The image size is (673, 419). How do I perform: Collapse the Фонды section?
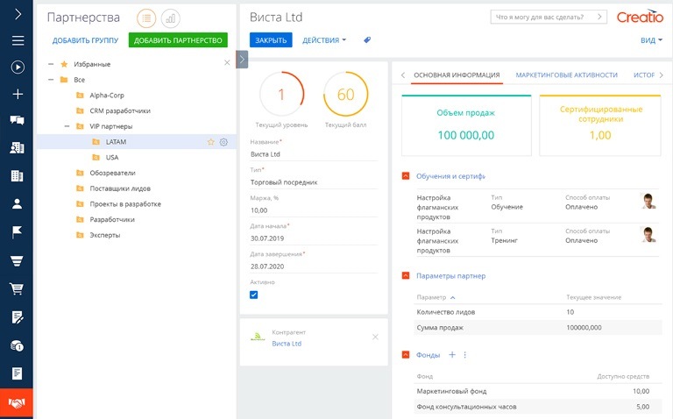click(405, 355)
